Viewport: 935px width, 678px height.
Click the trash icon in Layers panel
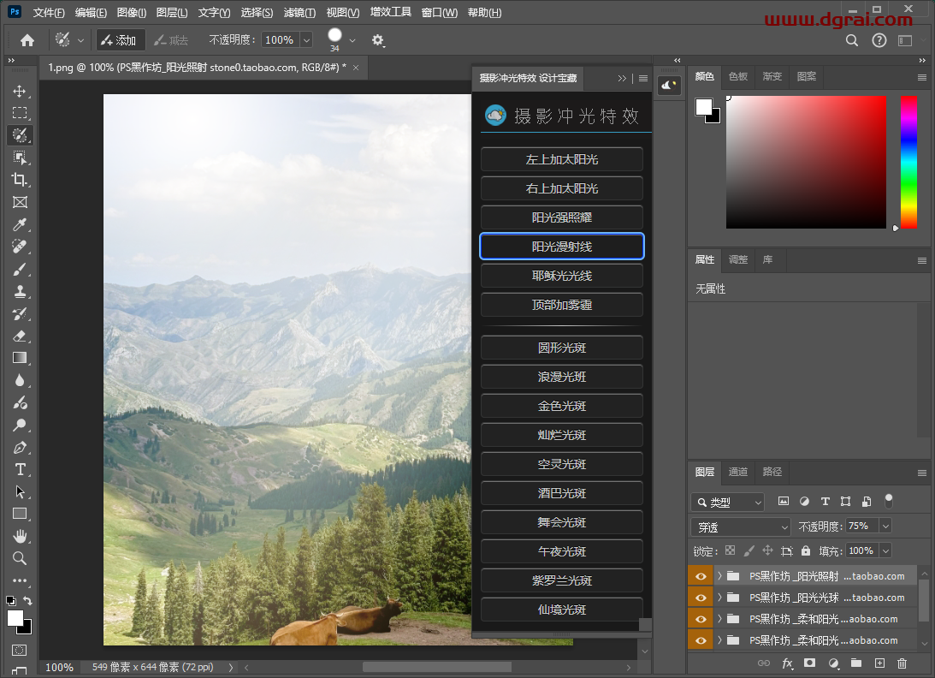pyautogui.click(x=902, y=663)
